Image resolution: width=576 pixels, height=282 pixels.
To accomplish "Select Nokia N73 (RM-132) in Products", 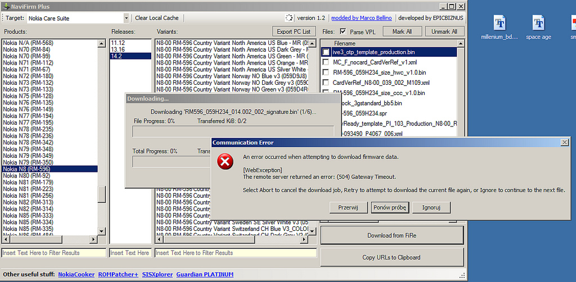I will click(50, 83).
